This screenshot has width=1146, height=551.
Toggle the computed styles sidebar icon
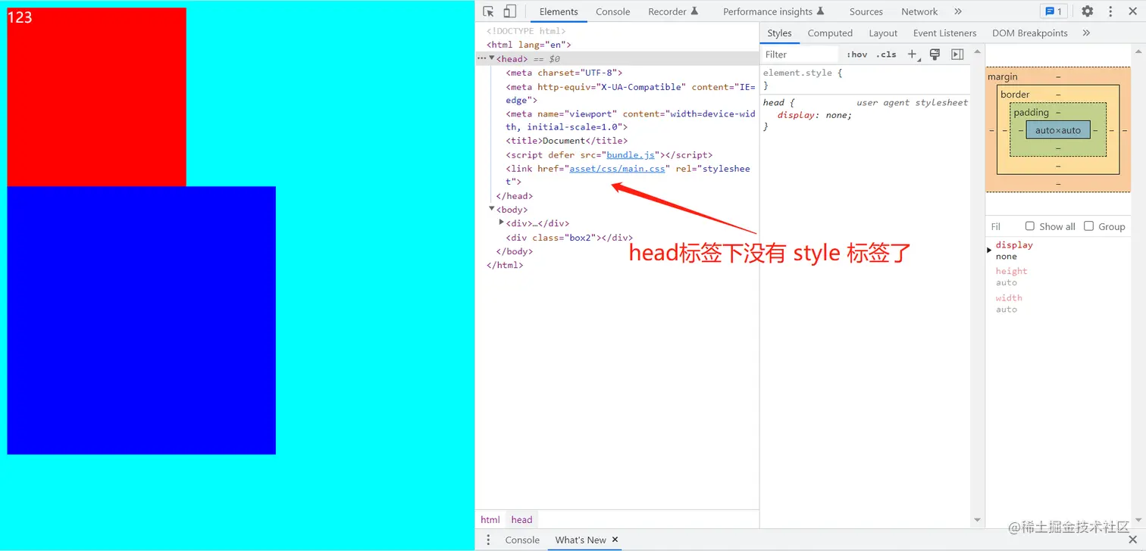click(957, 54)
